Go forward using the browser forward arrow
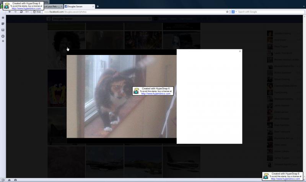306x182 pixels. point(15,12)
